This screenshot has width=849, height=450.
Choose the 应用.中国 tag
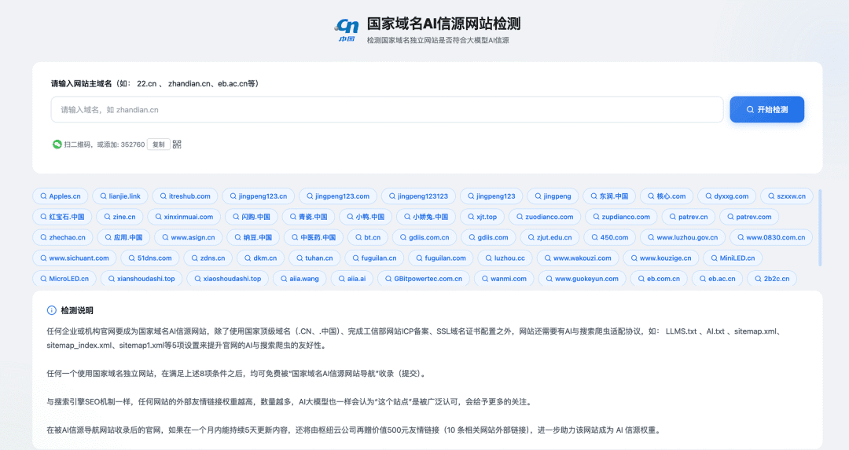(123, 237)
